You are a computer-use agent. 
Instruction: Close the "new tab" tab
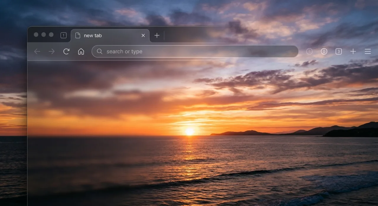(143, 35)
